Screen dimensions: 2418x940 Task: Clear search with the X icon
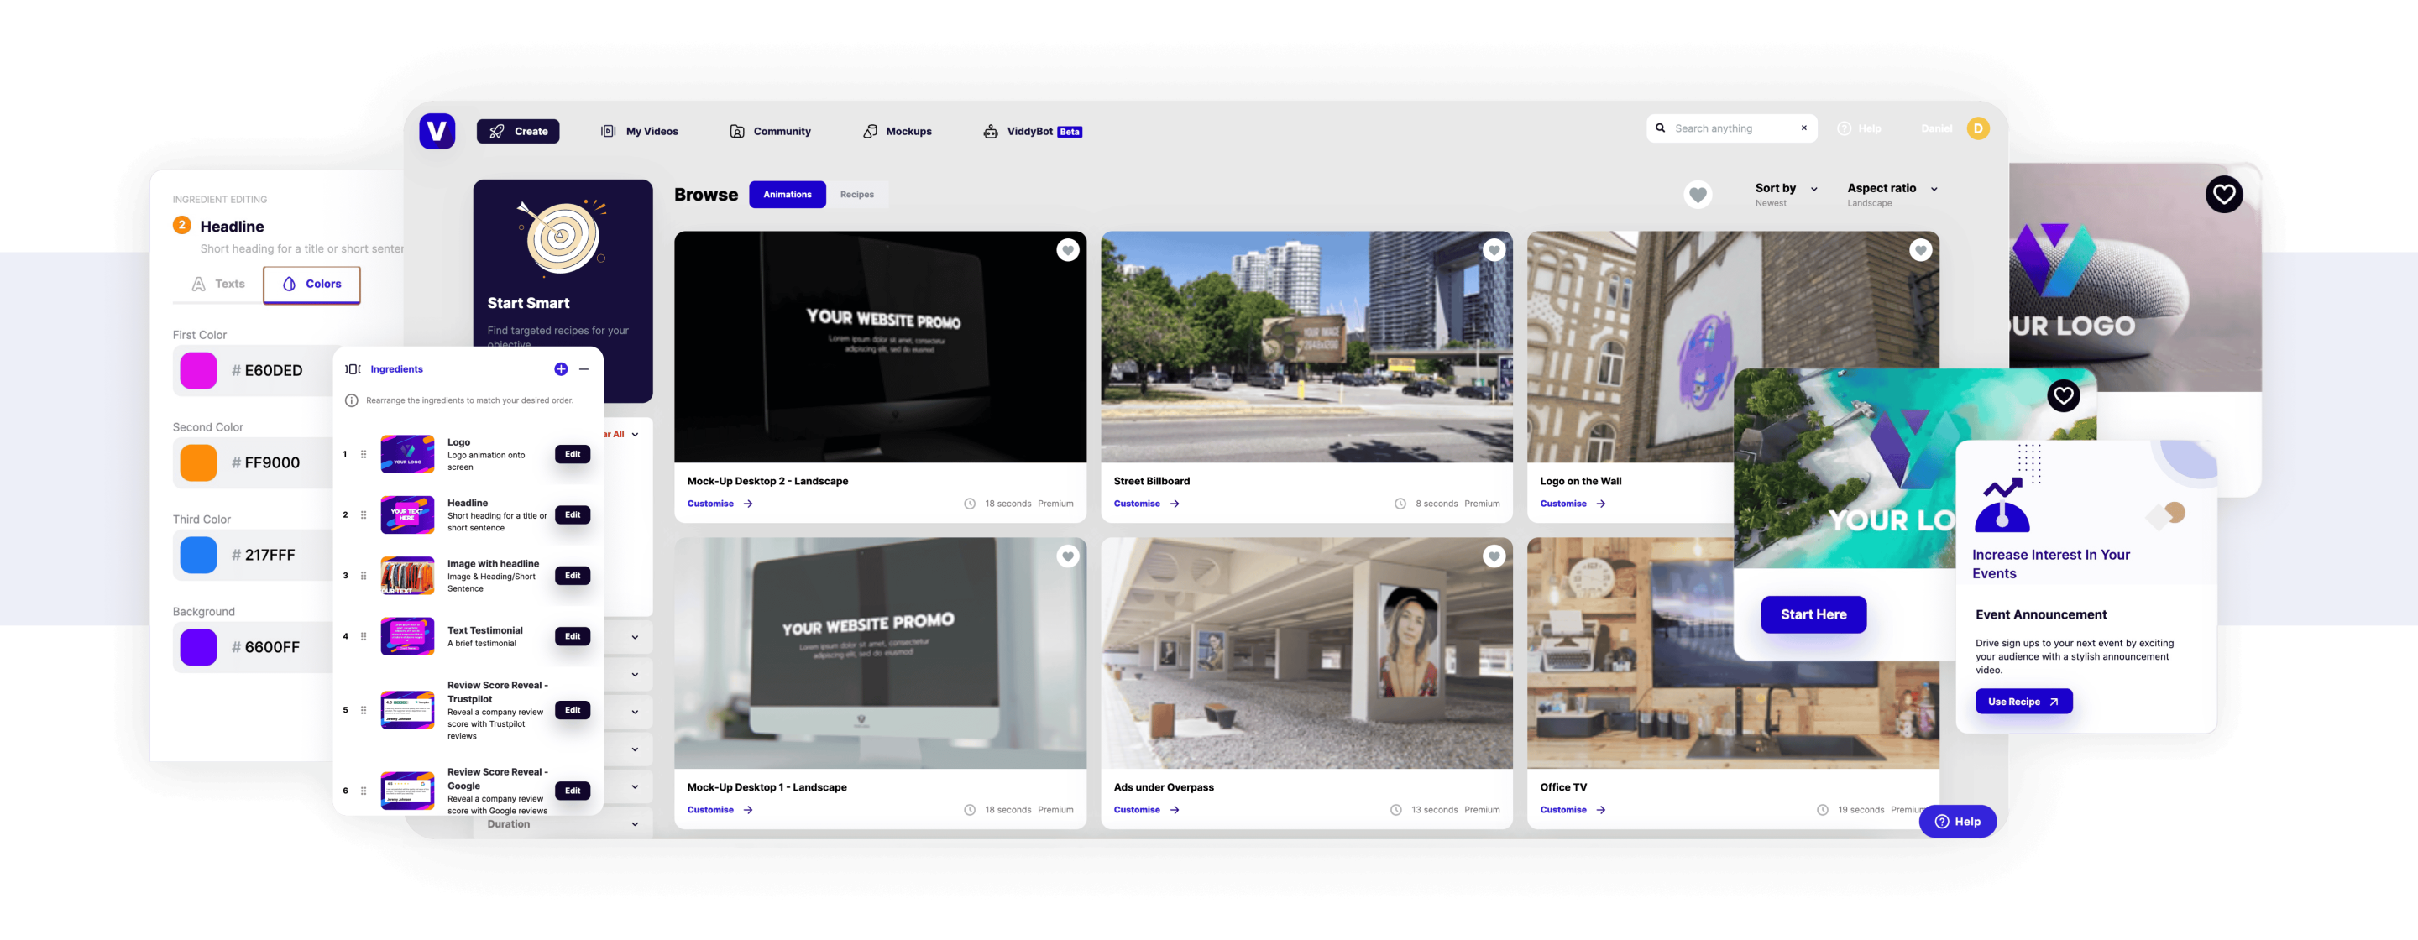1803,128
